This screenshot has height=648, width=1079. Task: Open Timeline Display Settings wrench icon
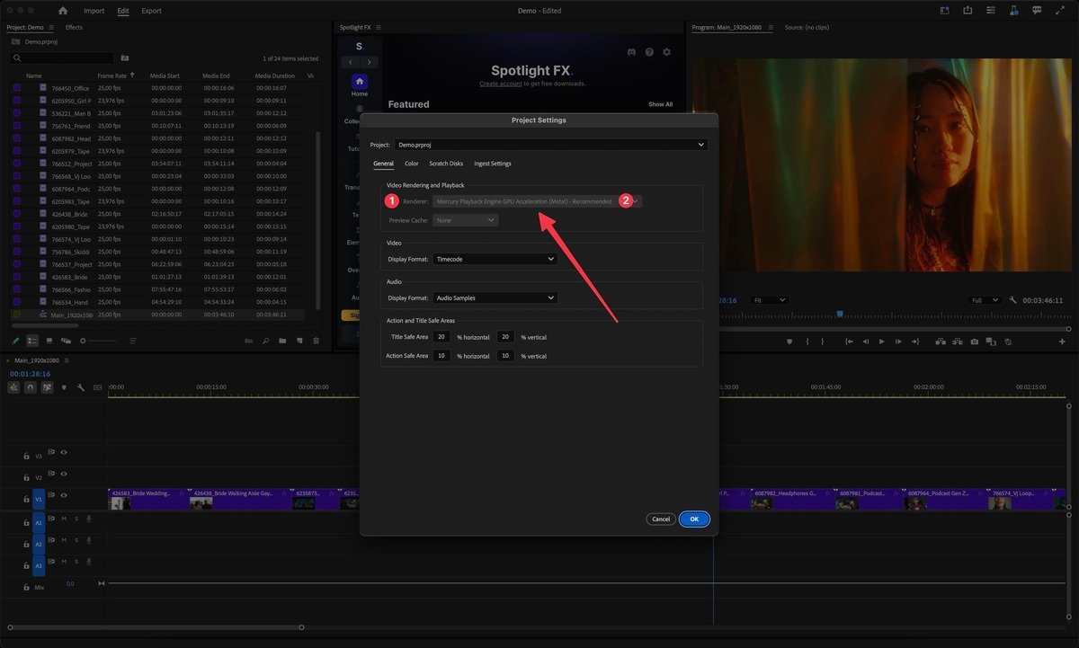click(80, 387)
